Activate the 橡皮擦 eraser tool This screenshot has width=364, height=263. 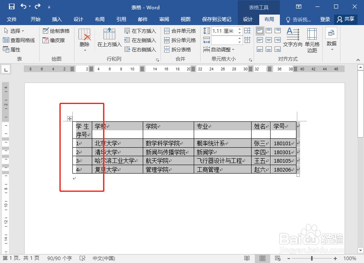54,40
